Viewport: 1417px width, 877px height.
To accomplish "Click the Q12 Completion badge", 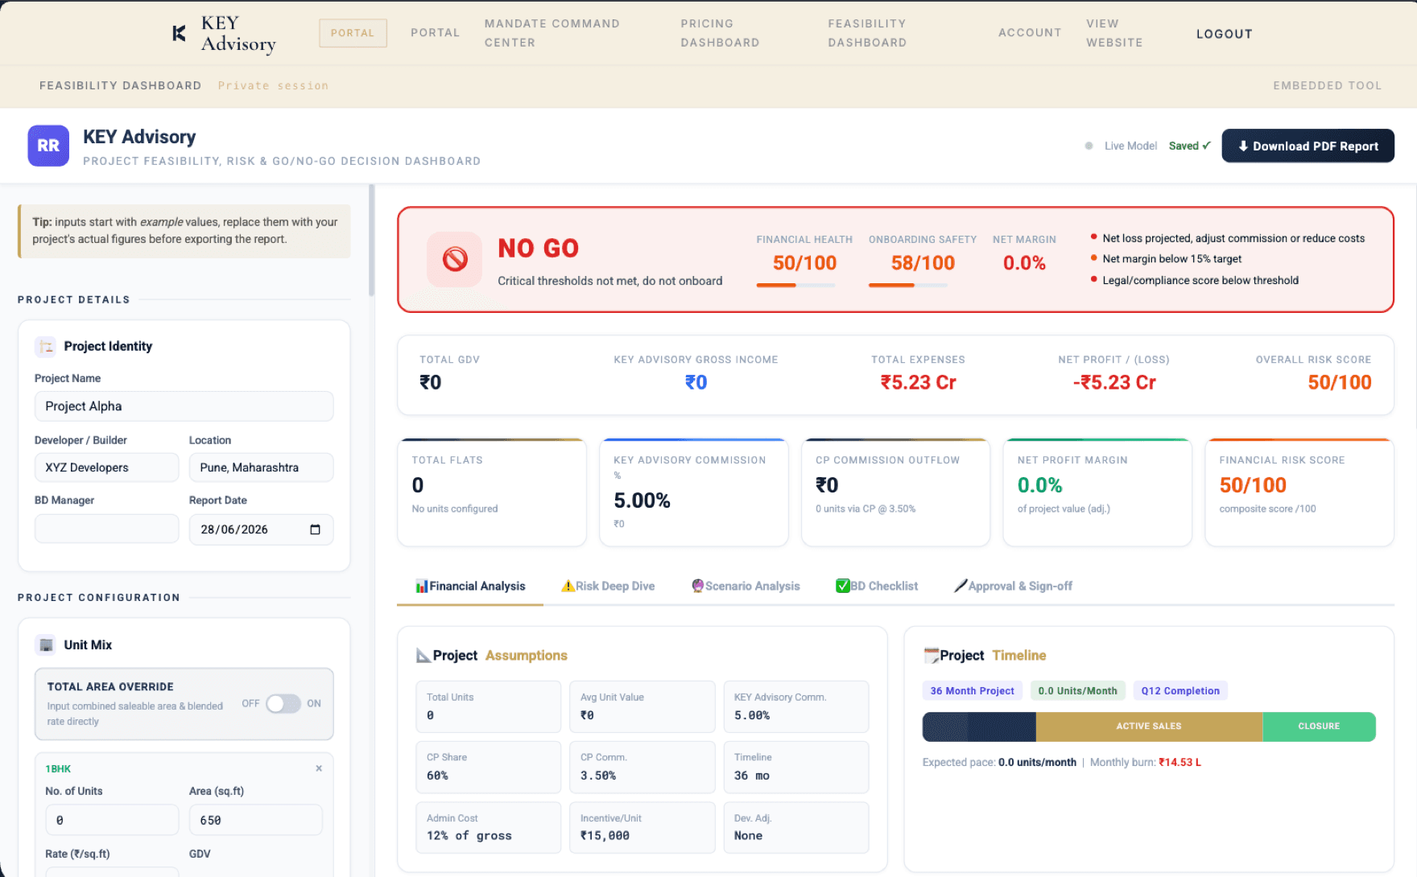I will click(1180, 690).
